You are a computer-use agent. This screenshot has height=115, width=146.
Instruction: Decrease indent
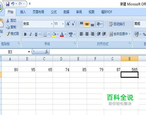pyautogui.click(x=99, y=34)
